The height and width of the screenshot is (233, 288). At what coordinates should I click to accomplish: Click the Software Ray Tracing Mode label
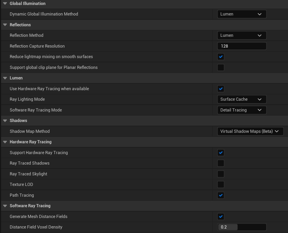click(36, 110)
